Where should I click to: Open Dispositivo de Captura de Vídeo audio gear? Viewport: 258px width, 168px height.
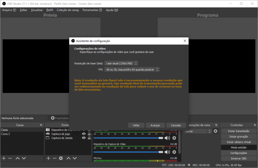click(174, 152)
